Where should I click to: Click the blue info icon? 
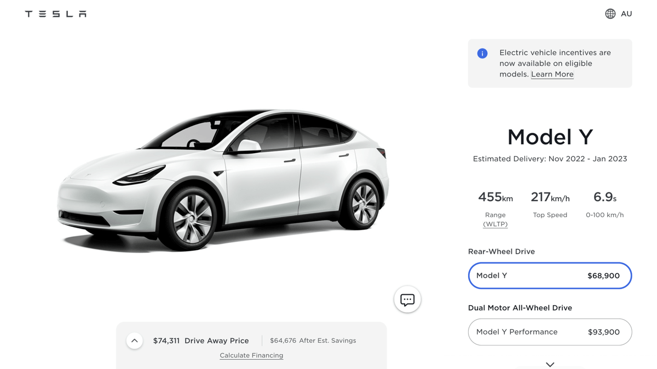pyautogui.click(x=482, y=53)
